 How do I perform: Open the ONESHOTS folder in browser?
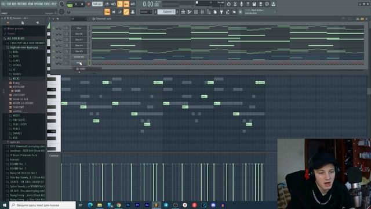[19, 120]
